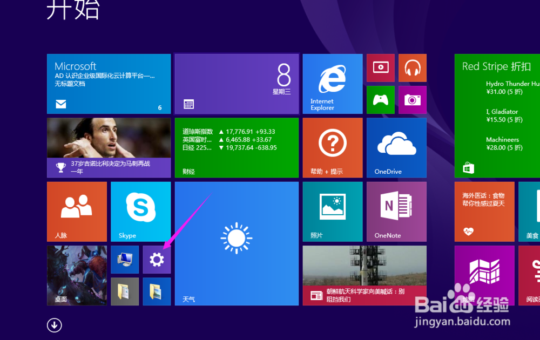Open the Documents folder tile
This screenshot has height=340, width=540.
coord(125,291)
